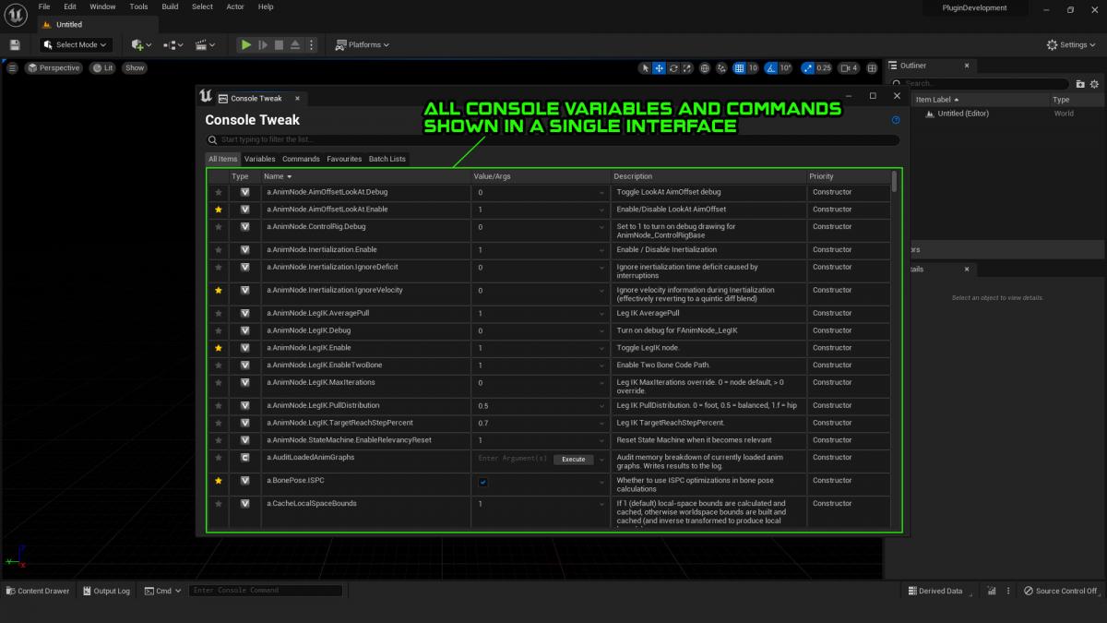Image resolution: width=1107 pixels, height=623 pixels.
Task: Switch to the Favourites tab
Action: (344, 159)
